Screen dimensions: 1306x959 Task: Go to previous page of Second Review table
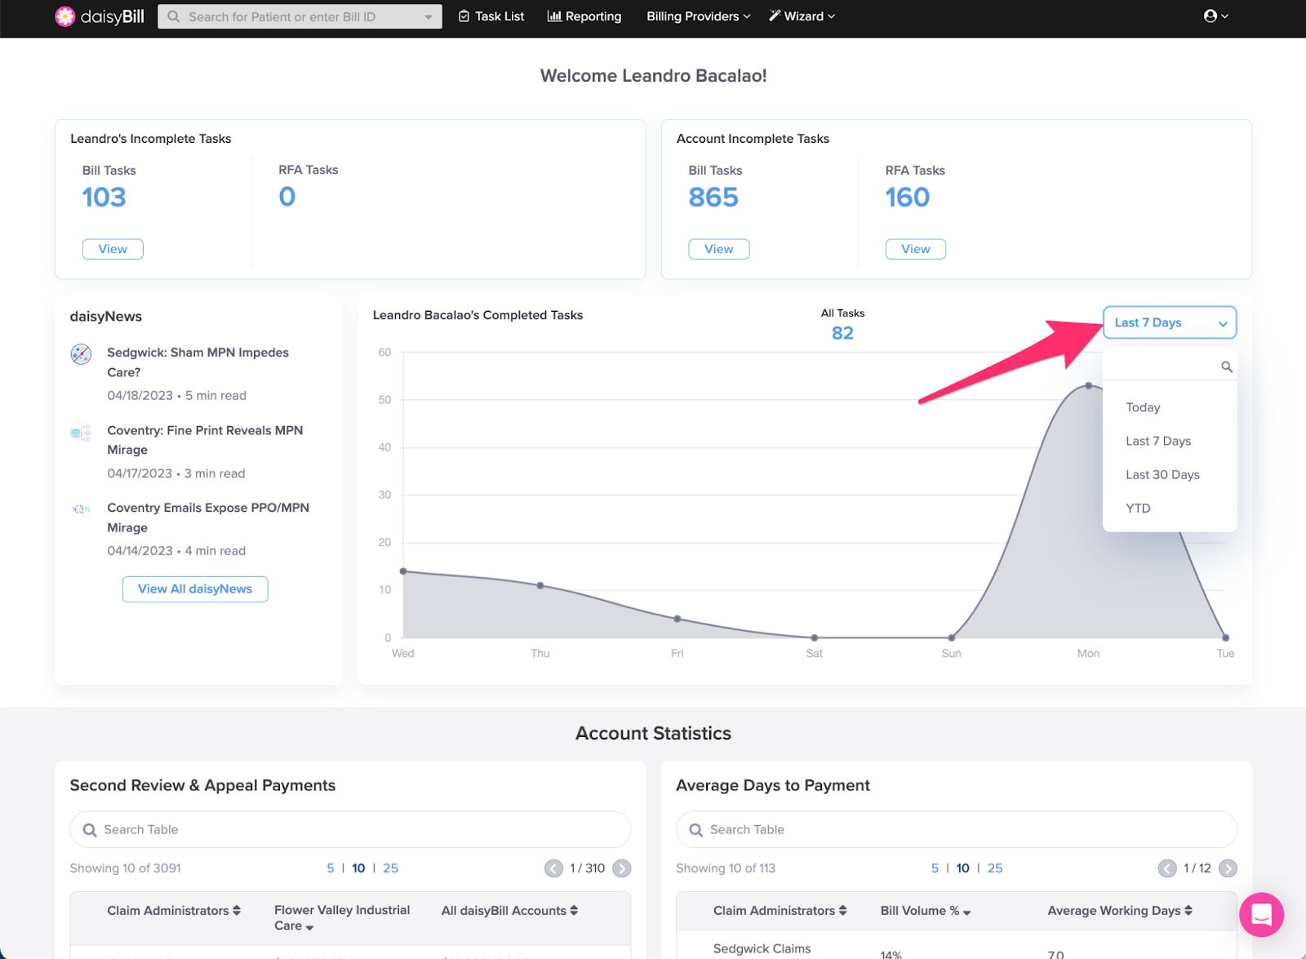point(554,868)
